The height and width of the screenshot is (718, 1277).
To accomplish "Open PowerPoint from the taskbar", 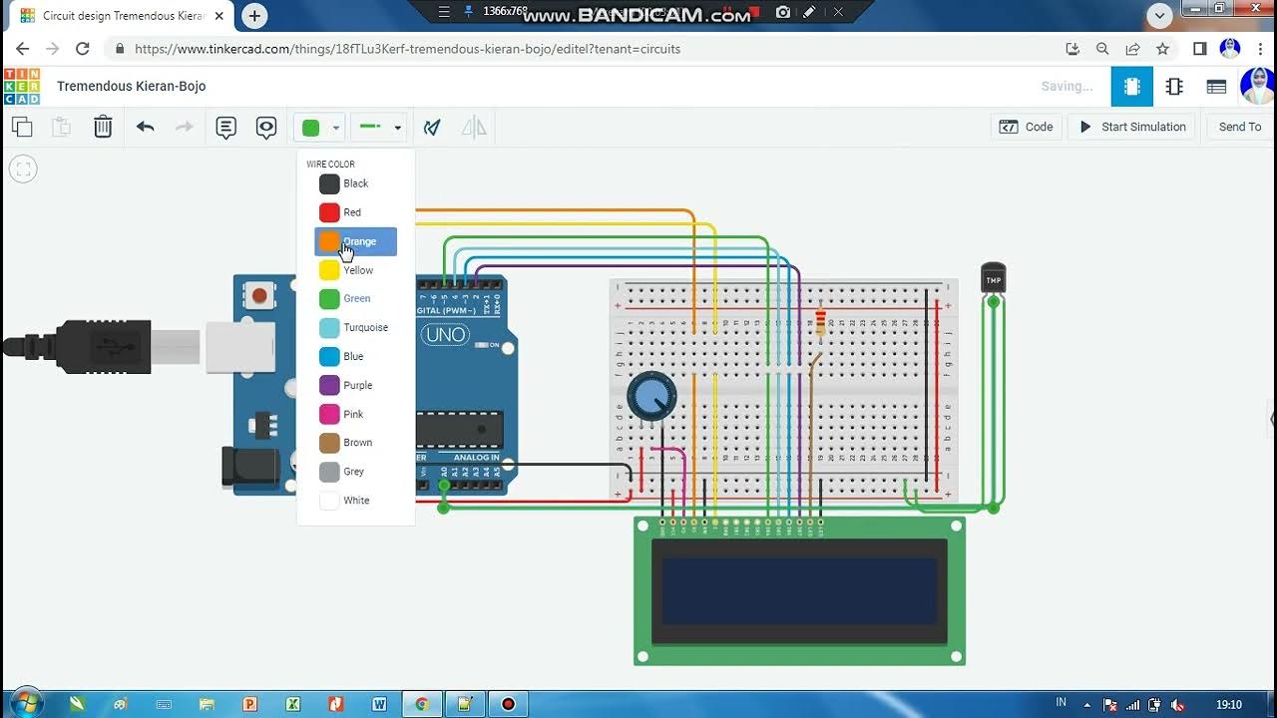I will [x=250, y=704].
